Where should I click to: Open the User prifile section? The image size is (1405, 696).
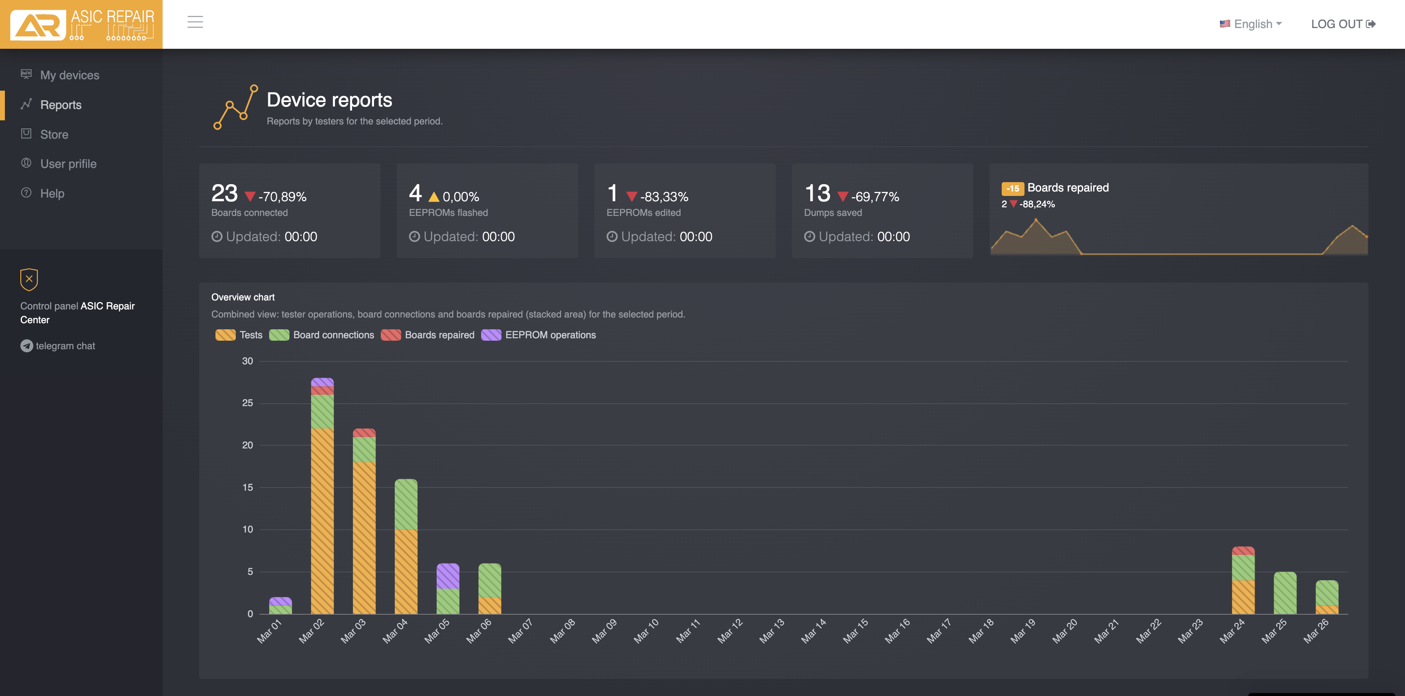(x=81, y=164)
